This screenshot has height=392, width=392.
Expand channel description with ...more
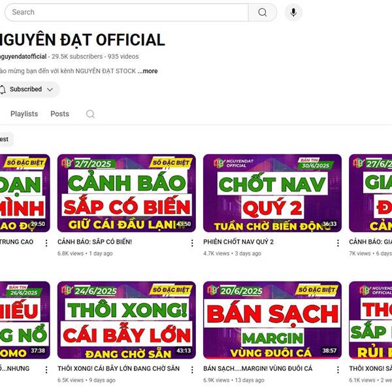tap(148, 71)
